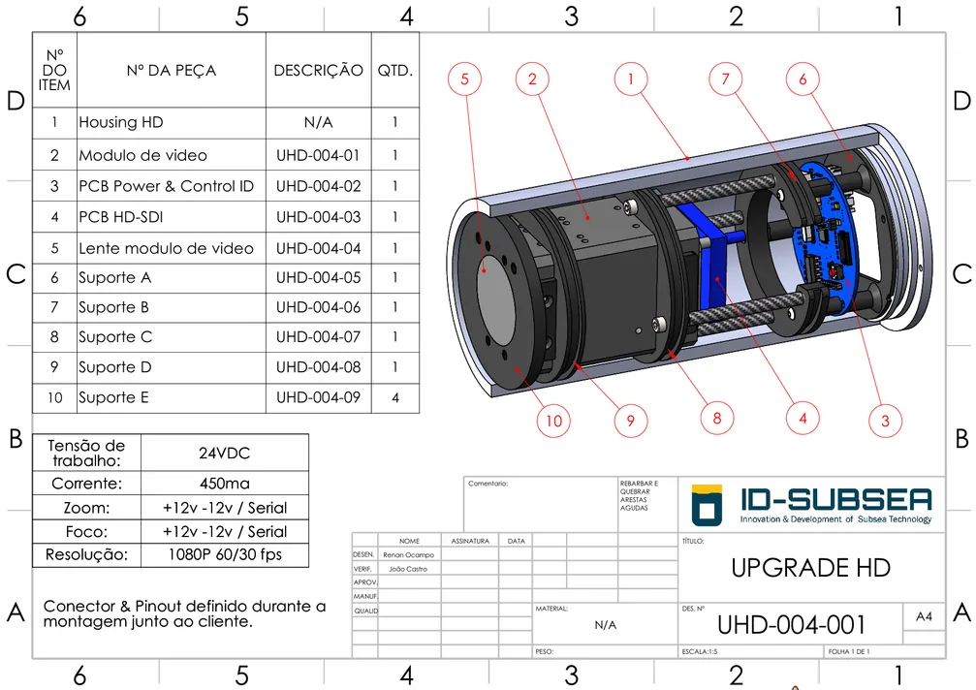Click part number UHD-004-06
This screenshot has height=690, width=976.
click(318, 307)
